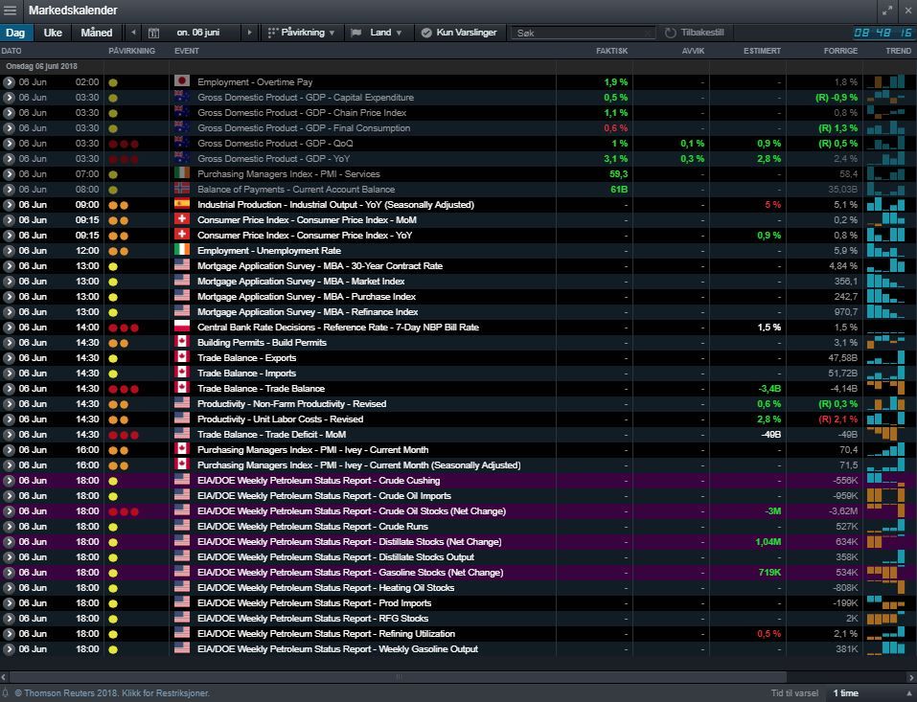Toggle Kun Varslinger alerts-only filter
This screenshot has width=917, height=702.
click(x=459, y=33)
